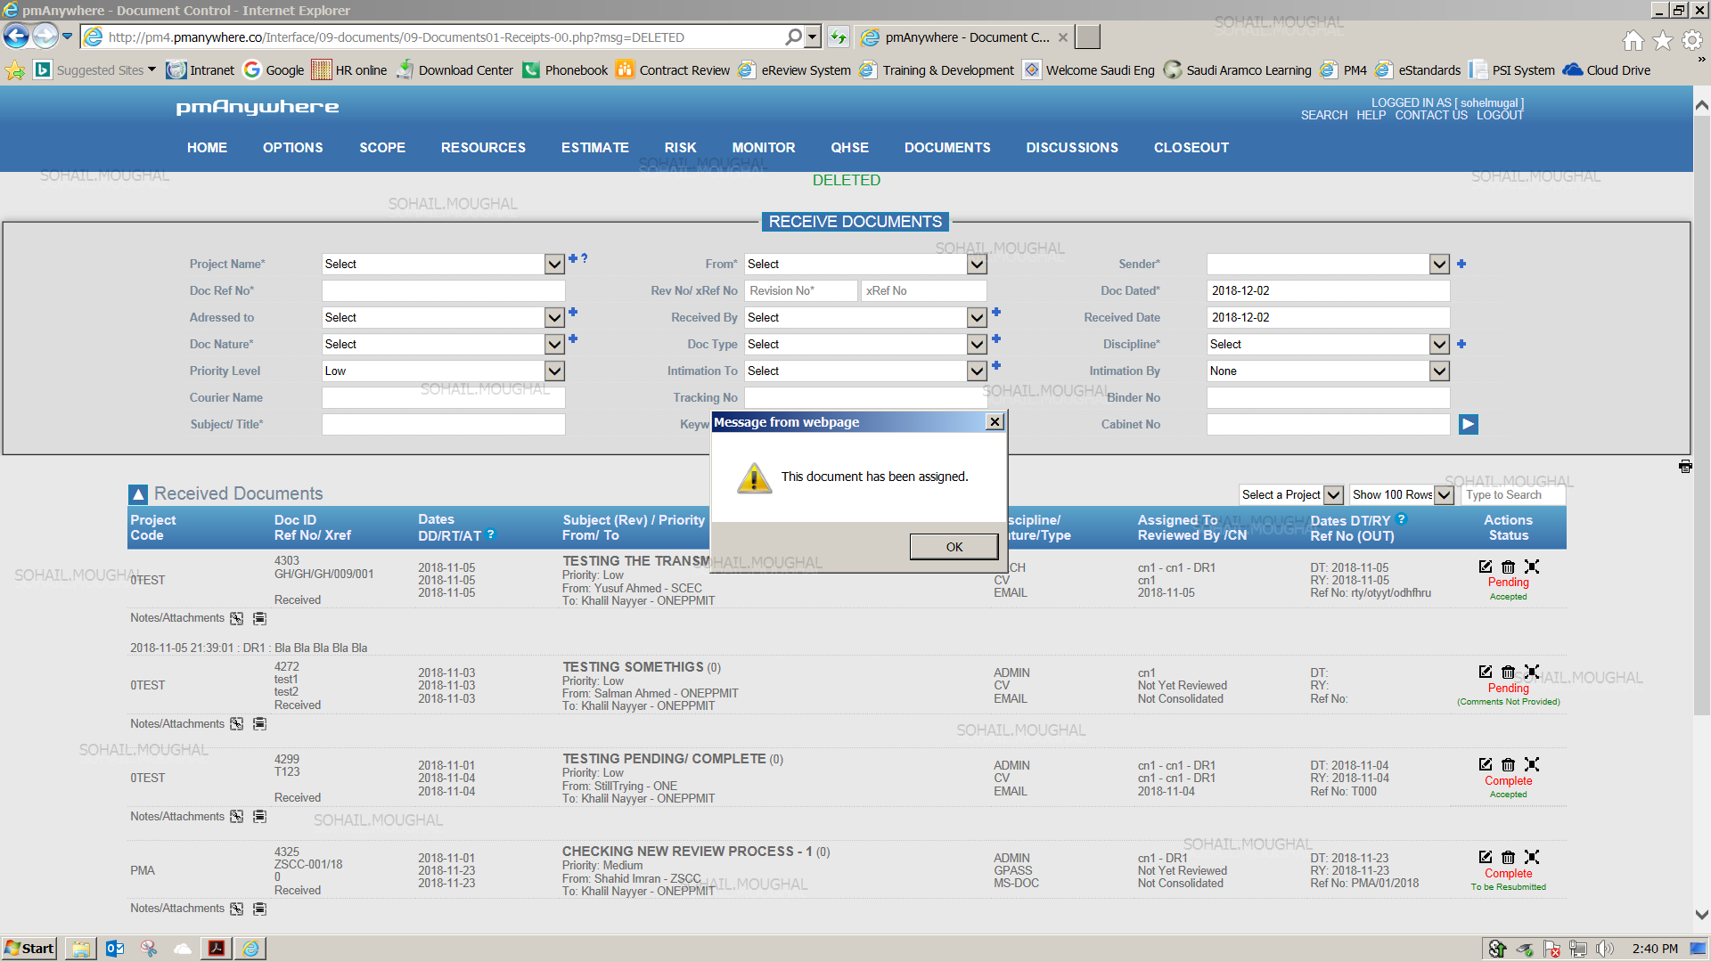The height and width of the screenshot is (962, 1711).
Task: Click the printer icon above the table
Action: 1684,467
